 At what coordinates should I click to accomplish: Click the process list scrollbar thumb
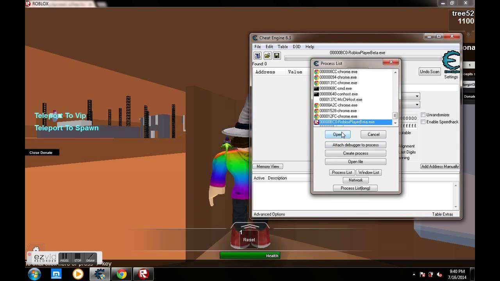[395, 116]
